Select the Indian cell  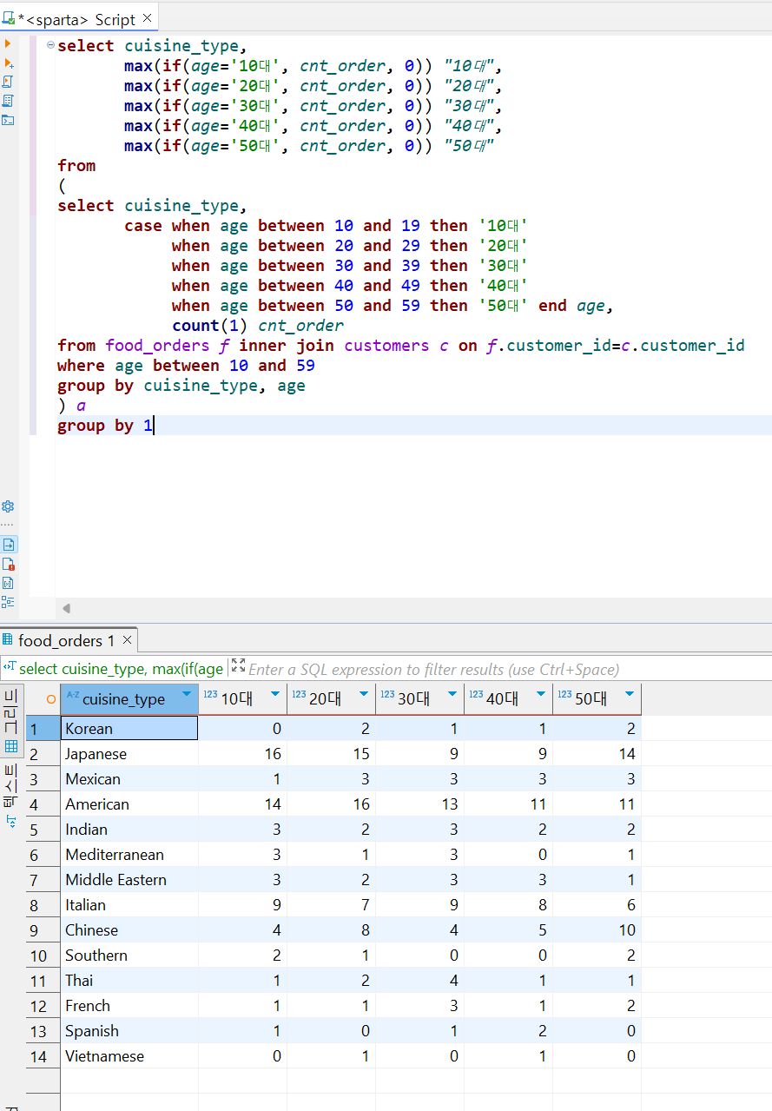[x=129, y=830]
